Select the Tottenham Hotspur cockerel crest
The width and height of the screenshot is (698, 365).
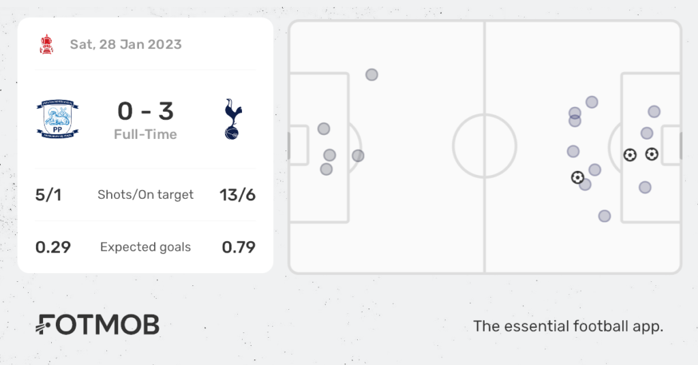click(232, 119)
